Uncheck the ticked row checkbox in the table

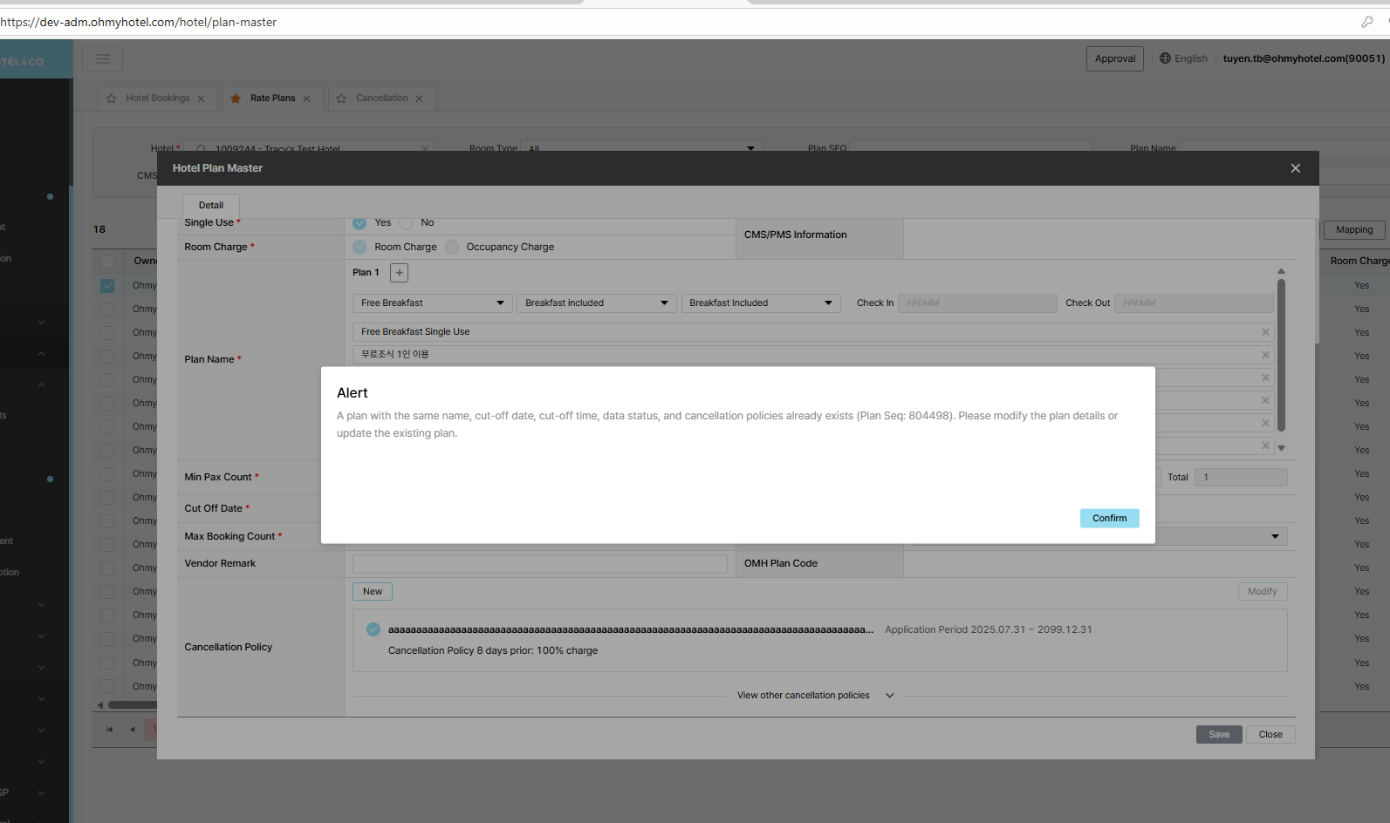click(x=107, y=286)
